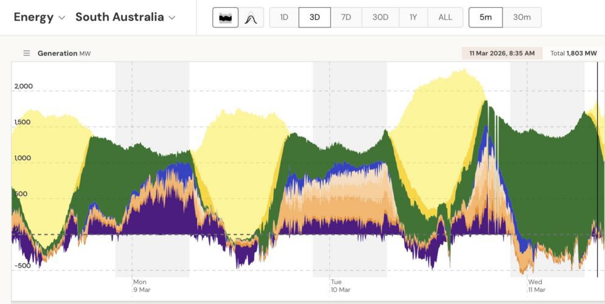Click the Mon 9 Mar axis label

pyautogui.click(x=141, y=286)
